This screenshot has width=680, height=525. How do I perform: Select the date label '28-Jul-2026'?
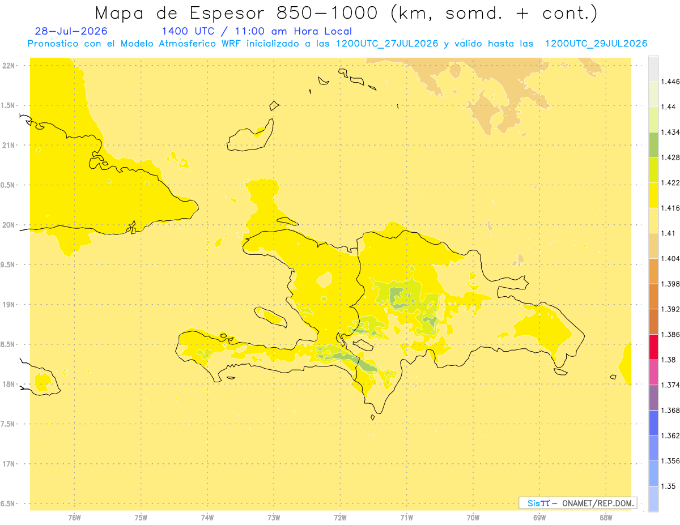[71, 31]
